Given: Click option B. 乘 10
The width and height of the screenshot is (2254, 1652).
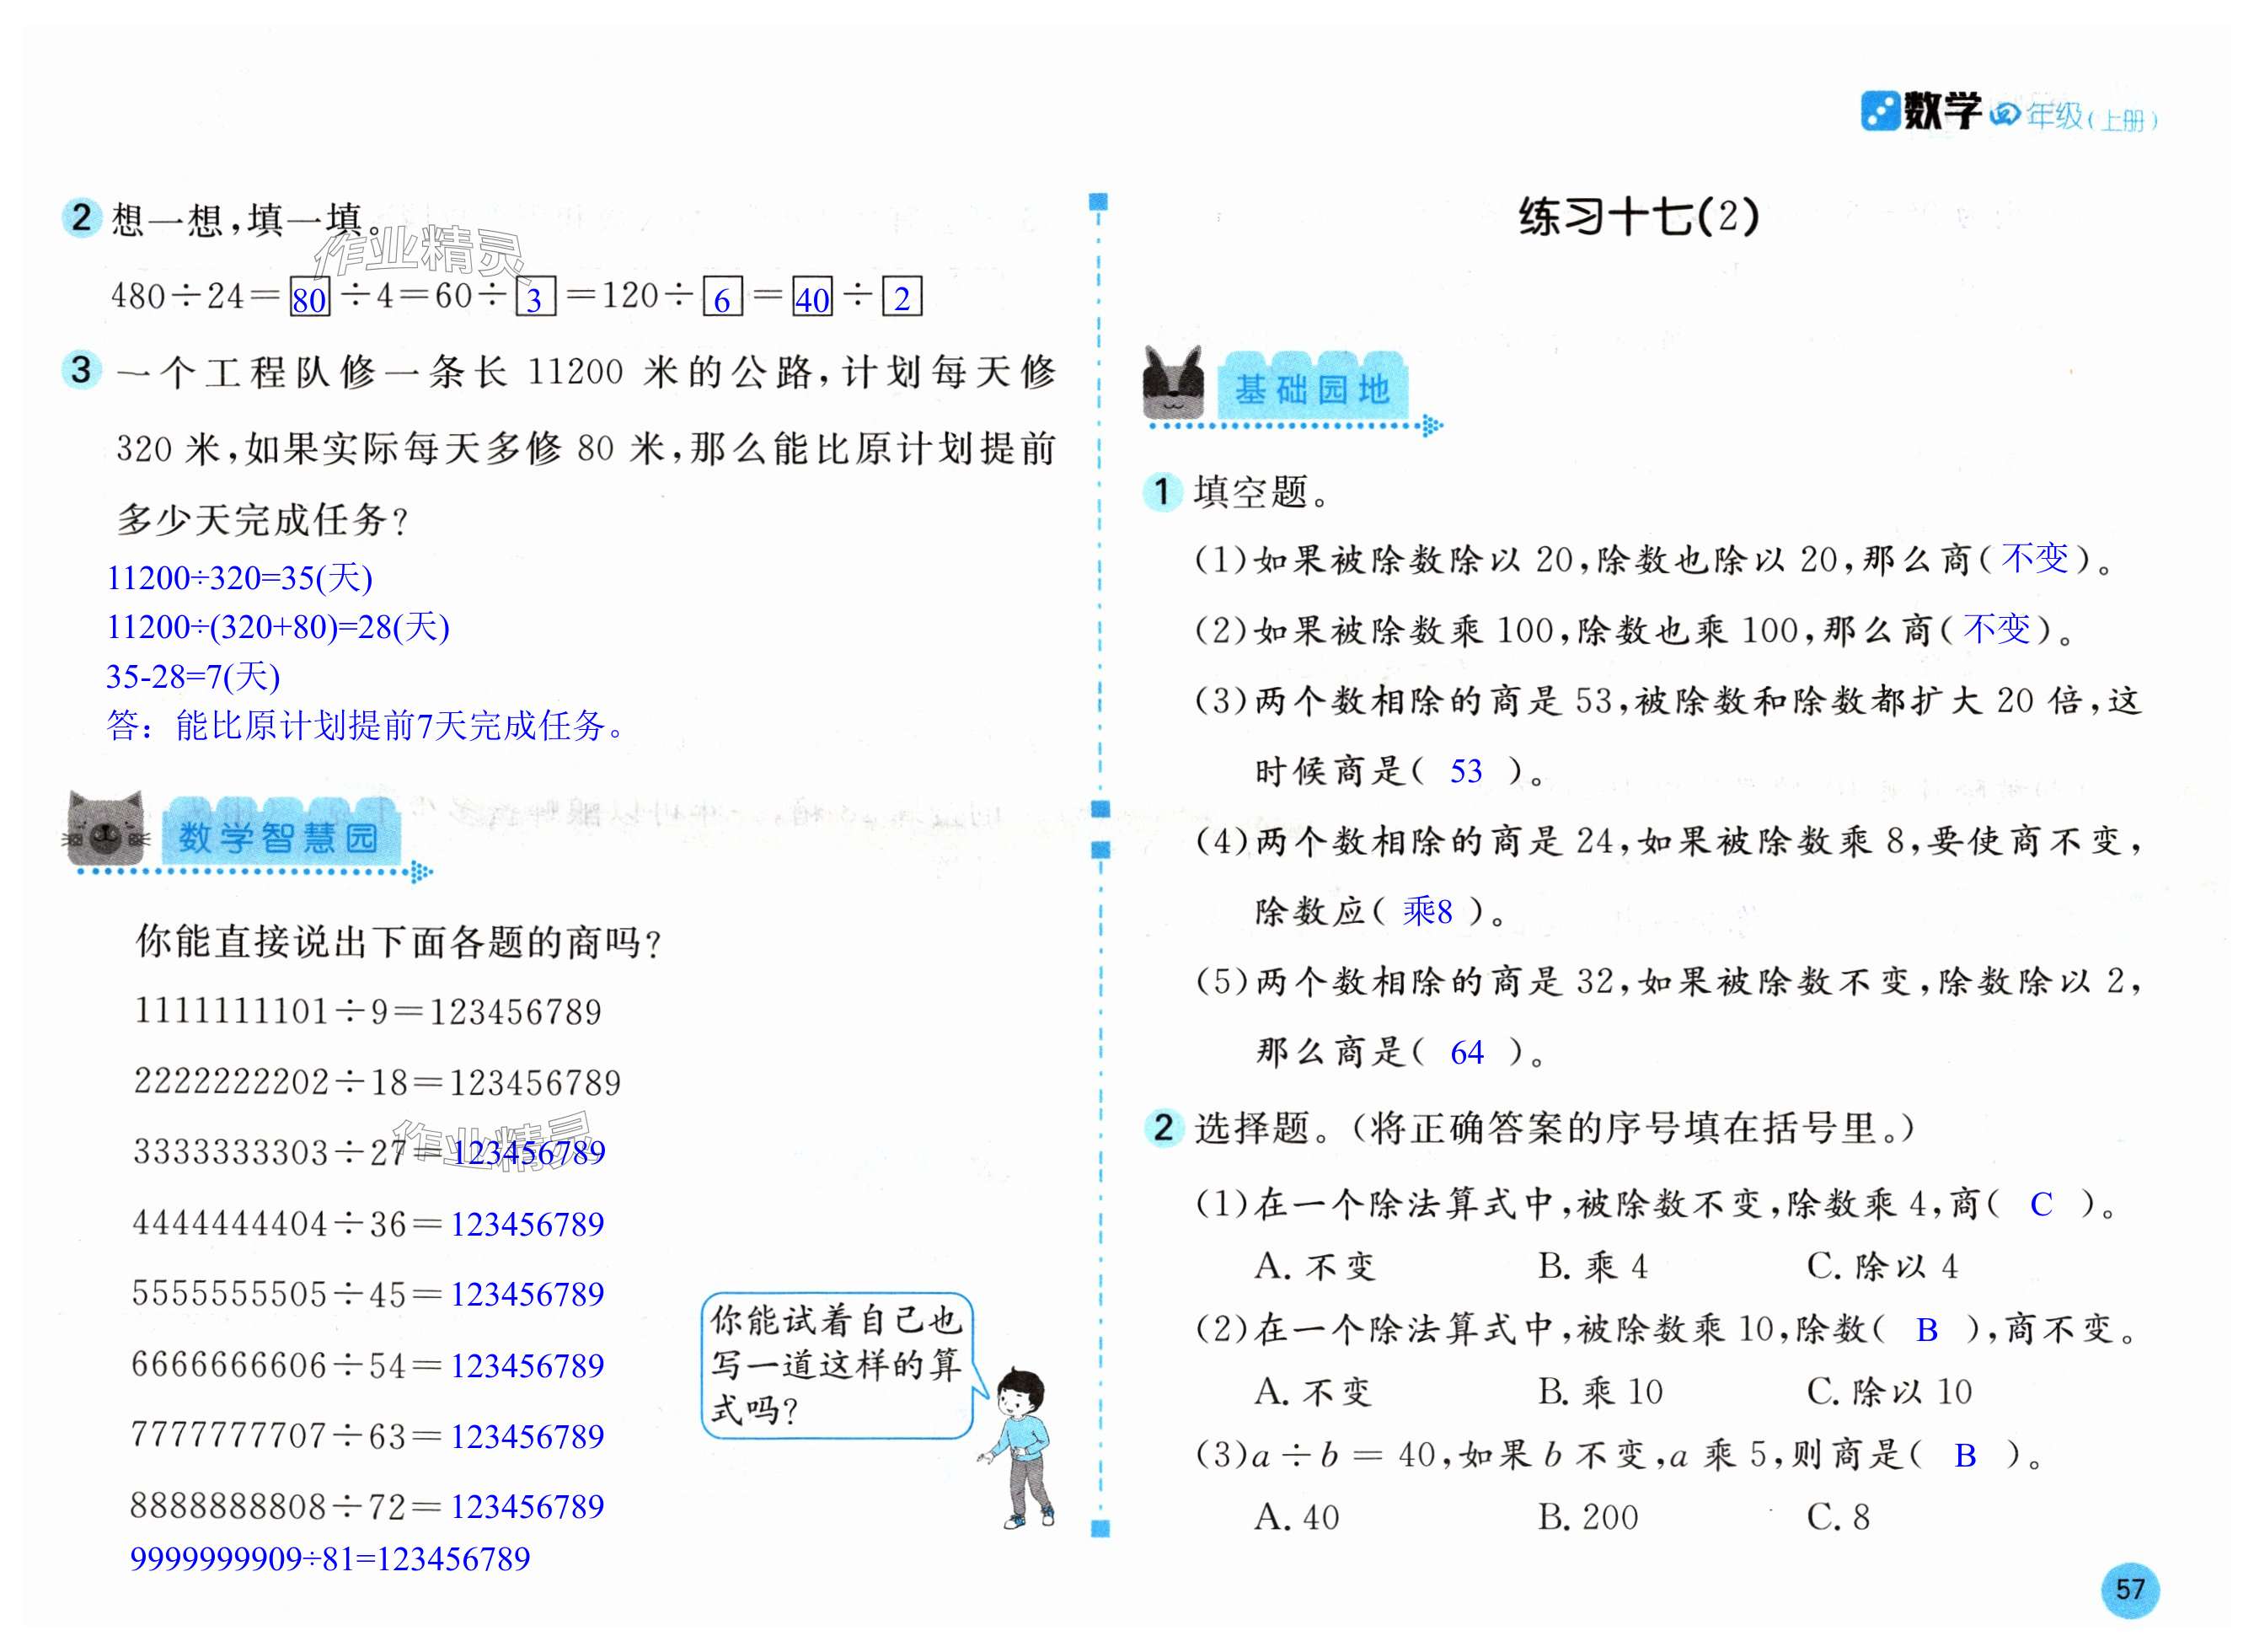Looking at the screenshot, I should (1599, 1392).
